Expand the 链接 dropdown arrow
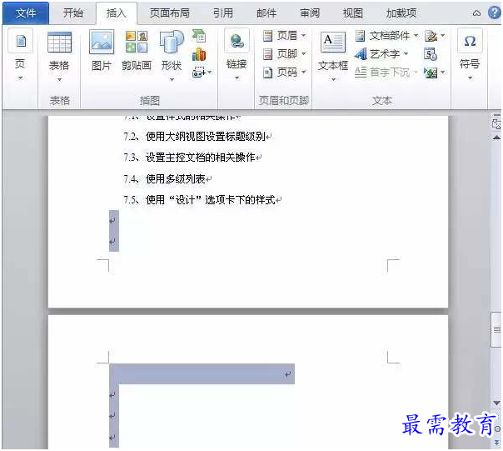The width and height of the screenshot is (503, 451). point(237,78)
